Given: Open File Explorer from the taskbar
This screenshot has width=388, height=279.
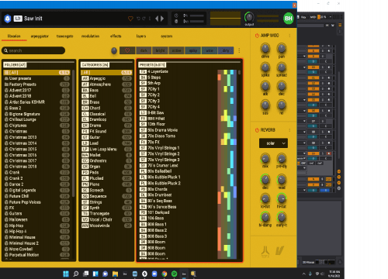Looking at the screenshot, I should pyautogui.click(x=115, y=274).
